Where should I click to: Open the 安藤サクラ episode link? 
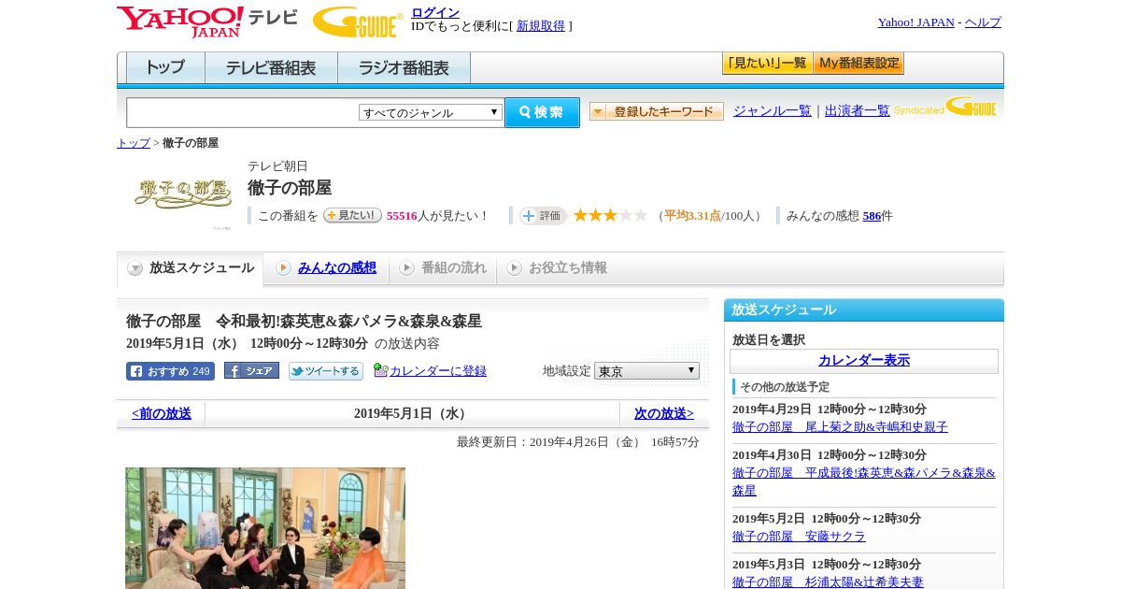coord(799,537)
